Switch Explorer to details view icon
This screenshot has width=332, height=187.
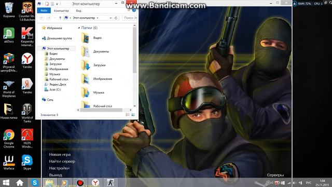pos(128,115)
